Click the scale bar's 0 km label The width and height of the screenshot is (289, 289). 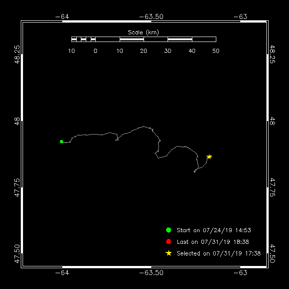point(95,51)
